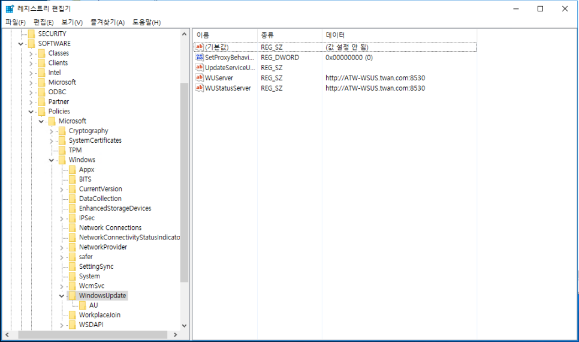Select the WUStatusServer value name
579x342 pixels.
click(x=228, y=88)
